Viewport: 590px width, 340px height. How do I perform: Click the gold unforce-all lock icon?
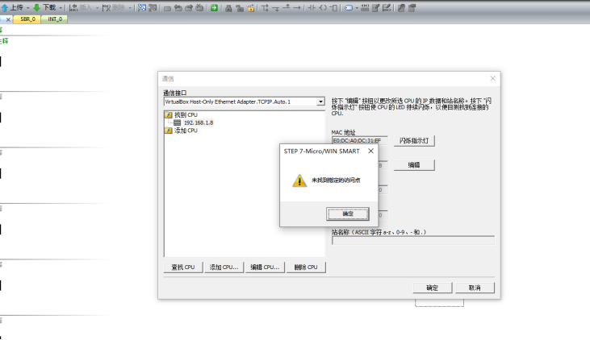(250, 8)
